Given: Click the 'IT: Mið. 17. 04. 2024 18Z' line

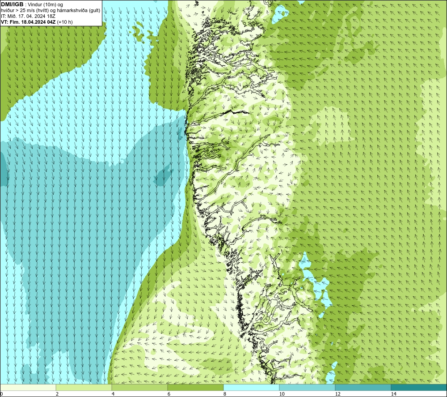Looking at the screenshot, I should 28,16.
